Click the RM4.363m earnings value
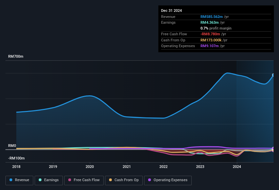The width and height of the screenshot is (279, 190). [209, 22]
